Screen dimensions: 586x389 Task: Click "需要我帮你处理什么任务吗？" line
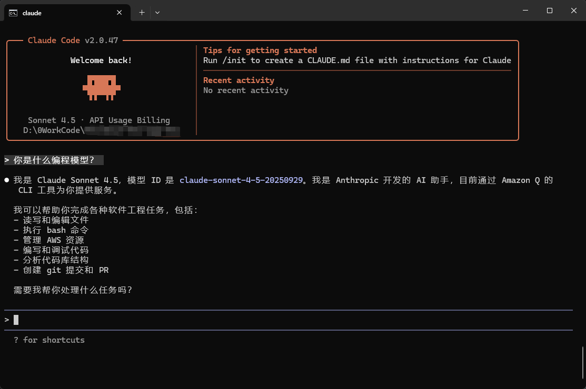click(73, 290)
